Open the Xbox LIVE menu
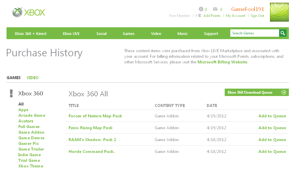The image size is (293, 171). (71, 34)
